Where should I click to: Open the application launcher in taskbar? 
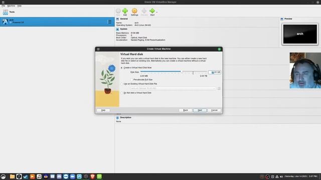tap(3, 176)
